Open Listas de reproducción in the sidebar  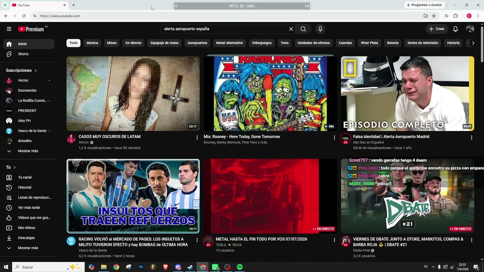point(29,198)
